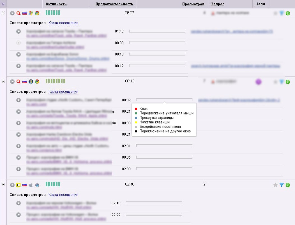This screenshot has width=295, height=225.
Task: Collapse the 2-view visit with its minus box
Action: click(3, 185)
